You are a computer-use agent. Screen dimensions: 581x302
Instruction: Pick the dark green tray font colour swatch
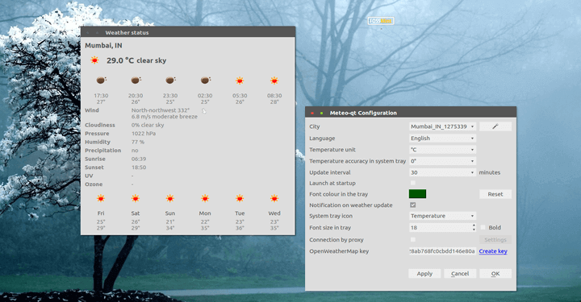[x=417, y=194]
